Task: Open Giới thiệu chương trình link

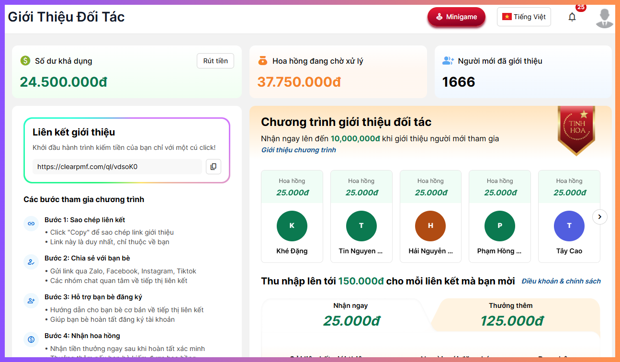Action: pos(298,150)
